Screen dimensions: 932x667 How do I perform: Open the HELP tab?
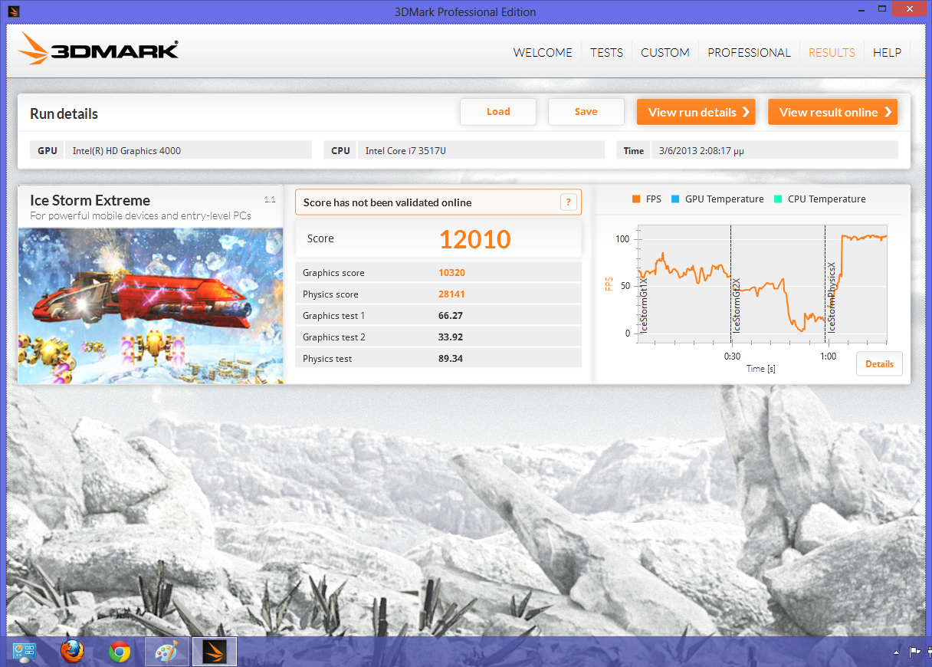coord(887,52)
